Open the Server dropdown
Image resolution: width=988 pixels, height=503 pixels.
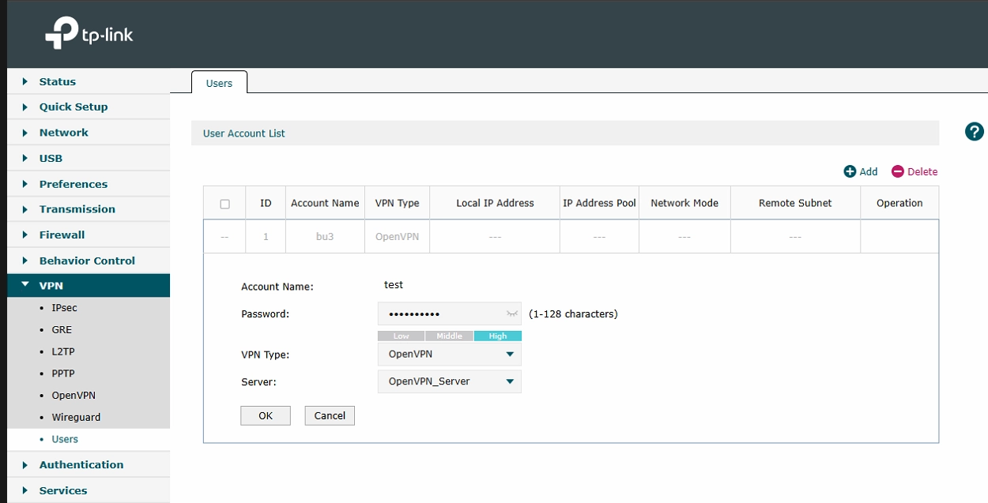click(449, 381)
